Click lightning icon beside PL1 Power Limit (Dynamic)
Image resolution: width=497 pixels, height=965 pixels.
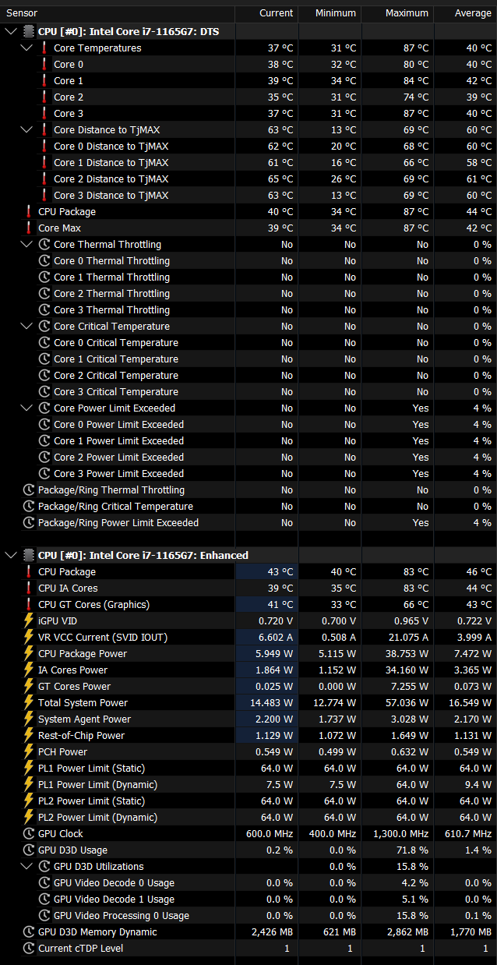[x=29, y=784]
